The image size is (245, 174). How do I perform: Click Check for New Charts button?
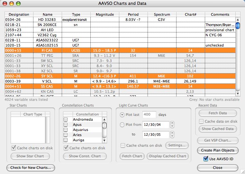coord(31,168)
